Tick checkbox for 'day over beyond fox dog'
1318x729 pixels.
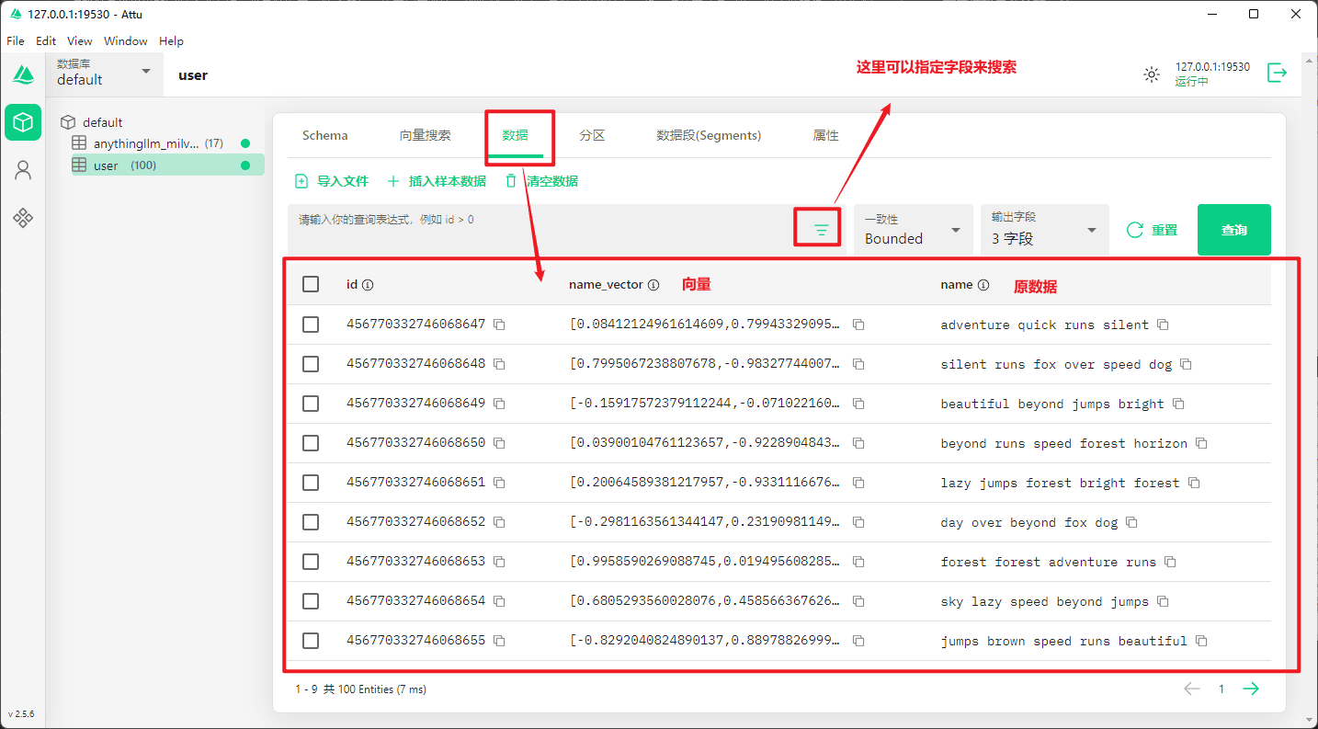(x=311, y=522)
